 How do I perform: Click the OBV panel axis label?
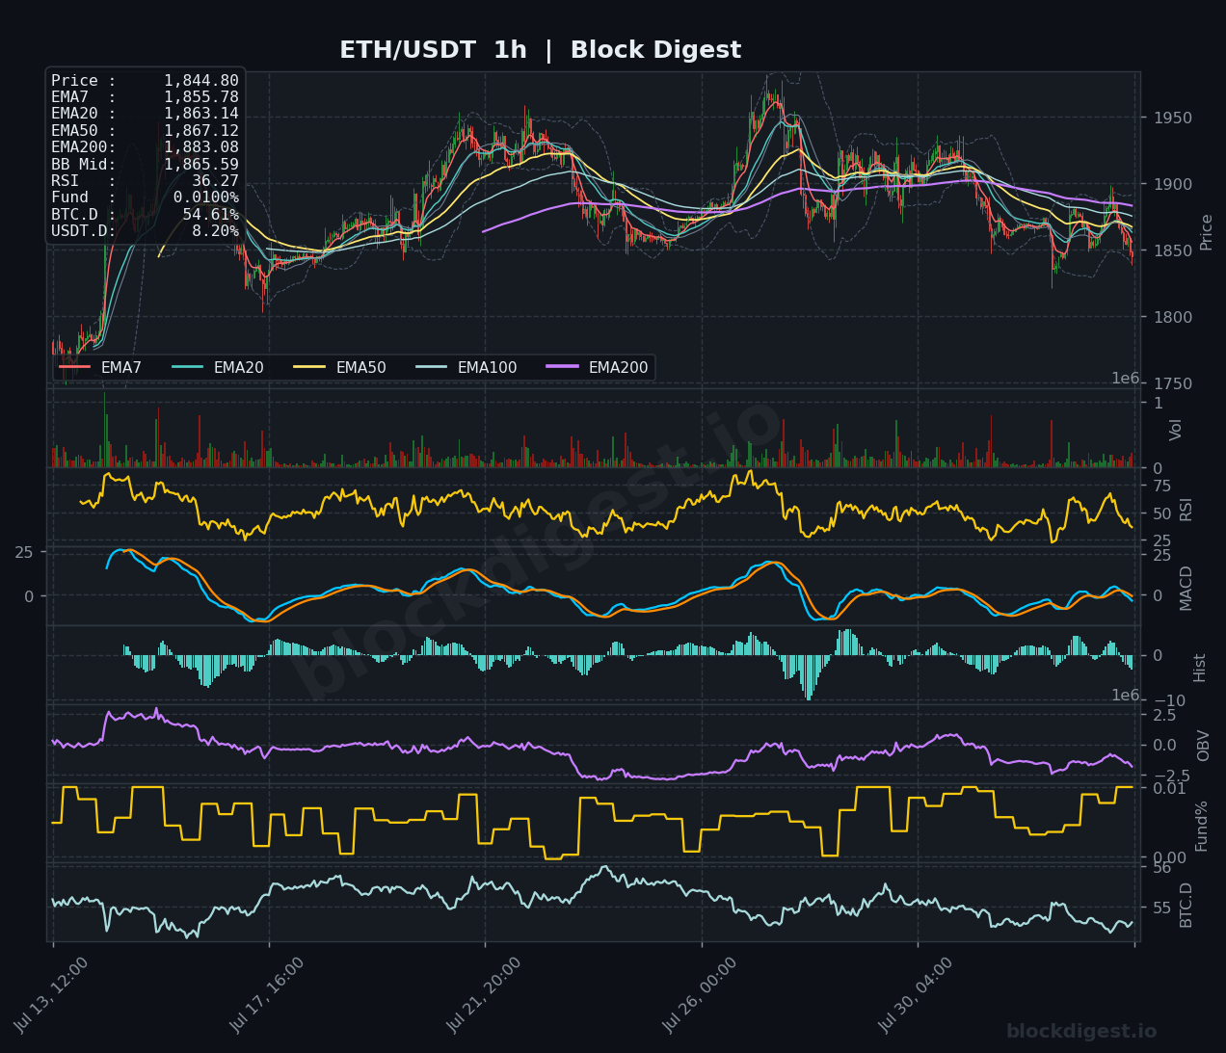[x=1204, y=746]
